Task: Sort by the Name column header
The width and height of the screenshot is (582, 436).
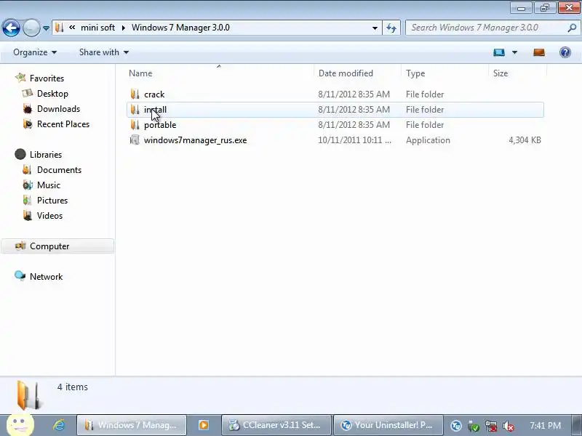Action: pos(140,73)
